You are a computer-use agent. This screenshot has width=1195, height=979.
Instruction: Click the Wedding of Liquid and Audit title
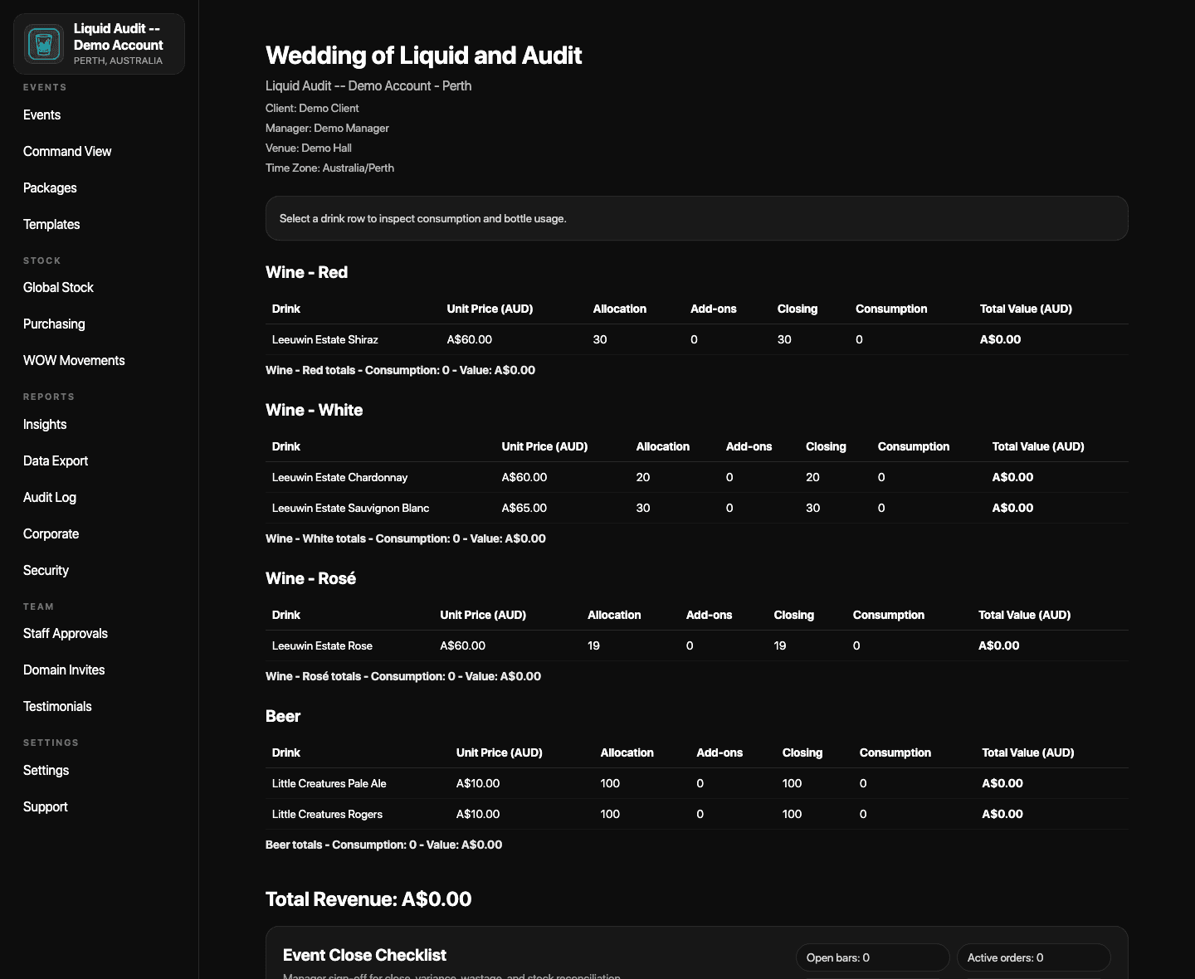tap(423, 56)
